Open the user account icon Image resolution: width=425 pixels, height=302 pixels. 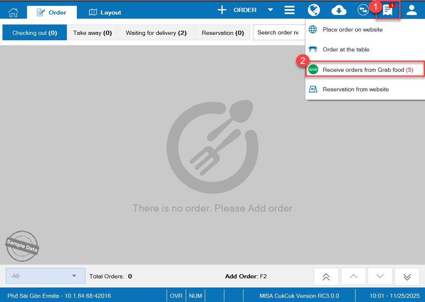[411, 10]
